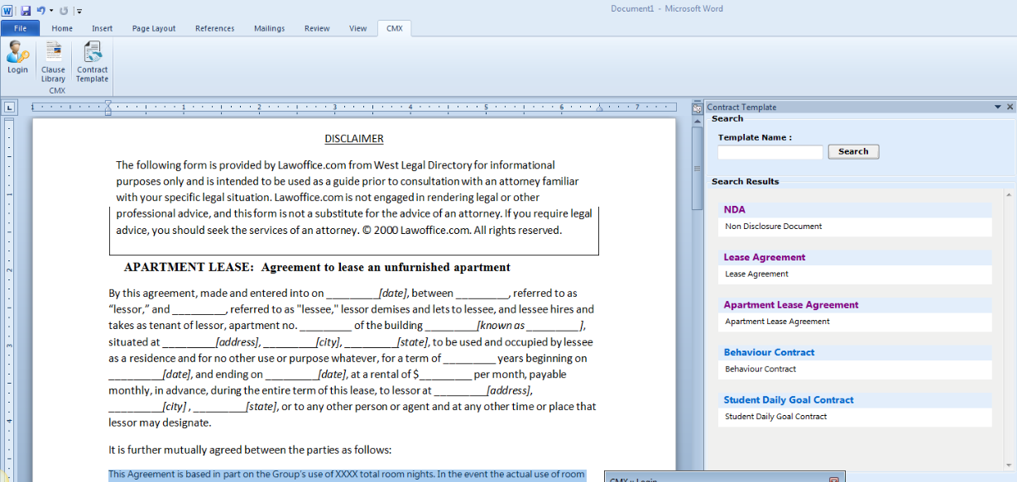Click the Undo arrow icon
The height and width of the screenshot is (482, 1017).
(x=40, y=10)
